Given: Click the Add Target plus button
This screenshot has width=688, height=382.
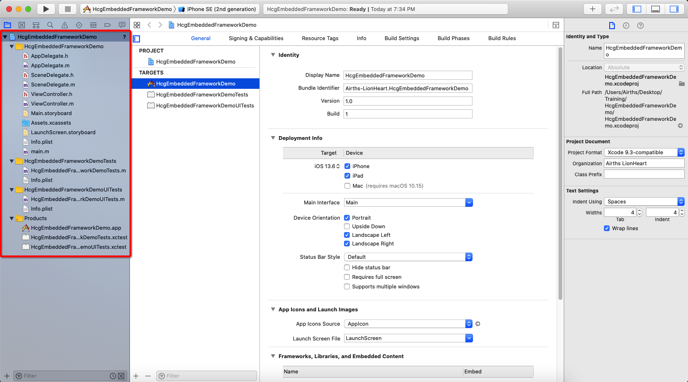Looking at the screenshot, I should click(136, 376).
